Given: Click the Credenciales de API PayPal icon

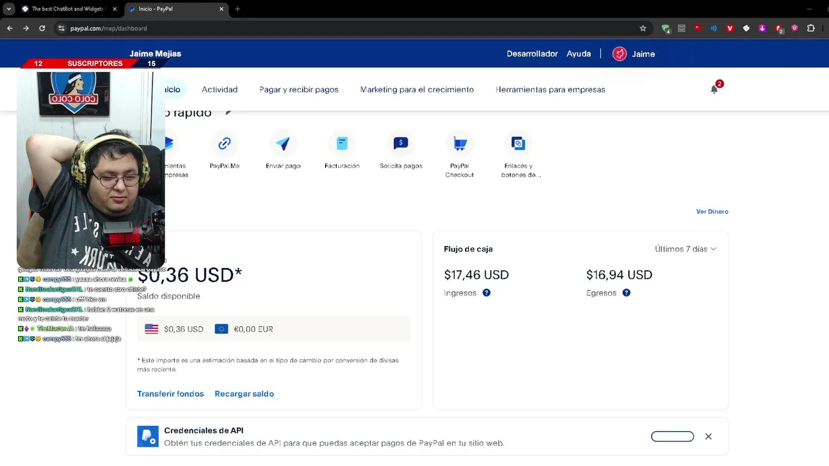Looking at the screenshot, I should 148,436.
